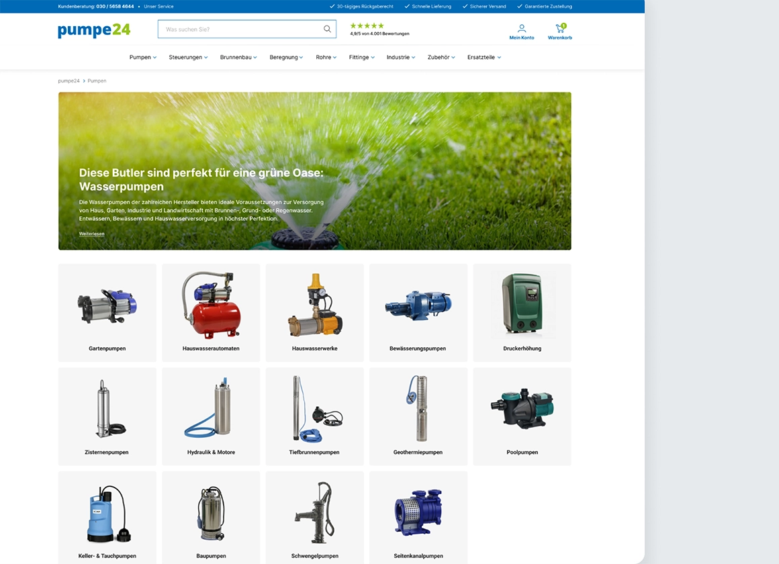Open the Unser Service link
Viewport: 779px width, 564px height.
click(x=158, y=6)
